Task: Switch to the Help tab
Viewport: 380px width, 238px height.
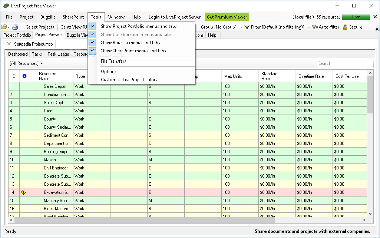Action: pyautogui.click(x=212, y=35)
